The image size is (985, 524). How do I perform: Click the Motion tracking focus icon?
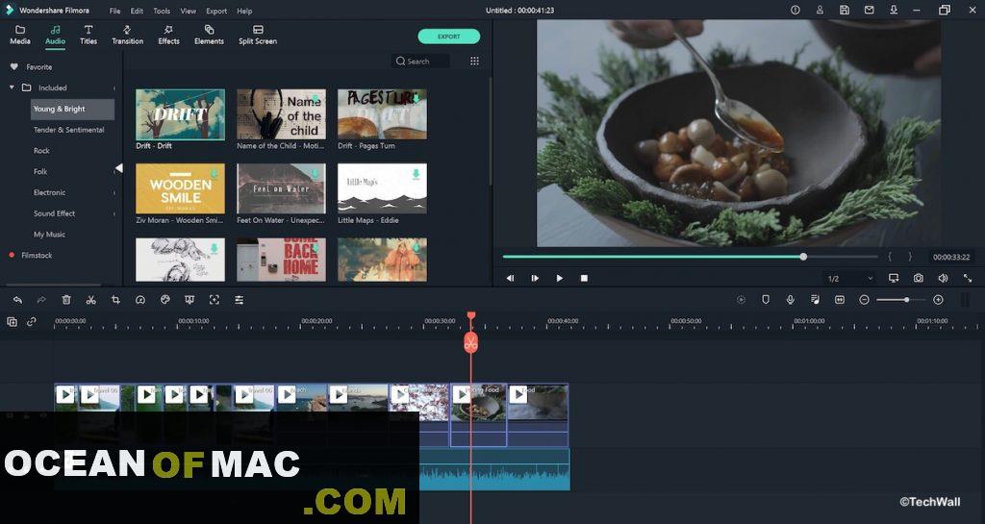click(x=215, y=300)
